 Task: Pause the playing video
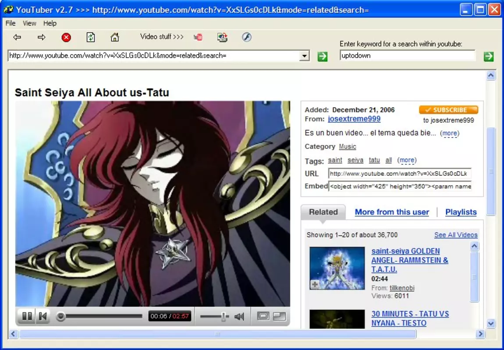[27, 316]
